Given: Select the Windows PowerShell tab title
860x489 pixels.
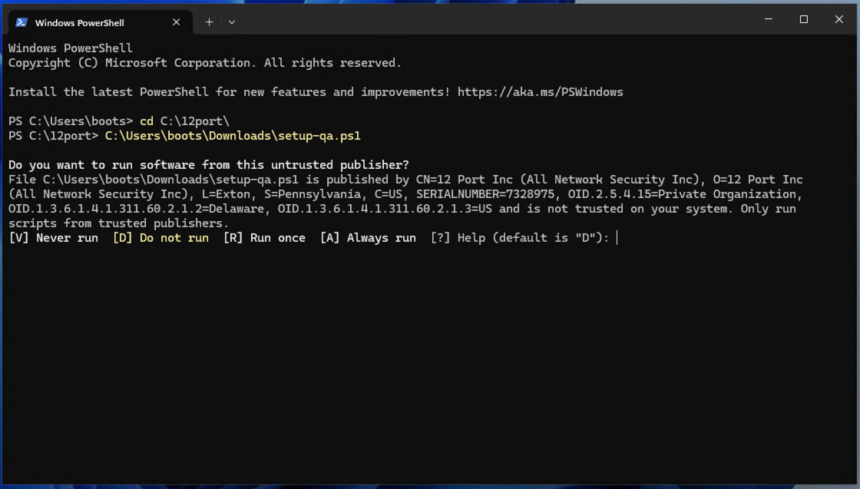Looking at the screenshot, I should click(79, 23).
